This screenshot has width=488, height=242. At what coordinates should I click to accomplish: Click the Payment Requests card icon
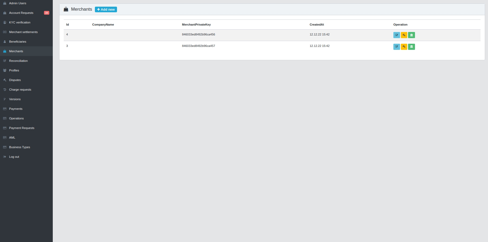click(5, 128)
